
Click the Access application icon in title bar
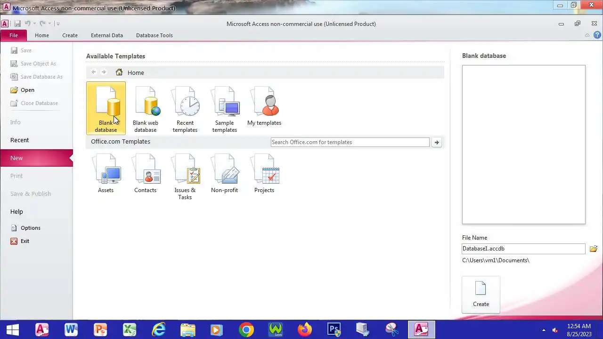[7, 8]
